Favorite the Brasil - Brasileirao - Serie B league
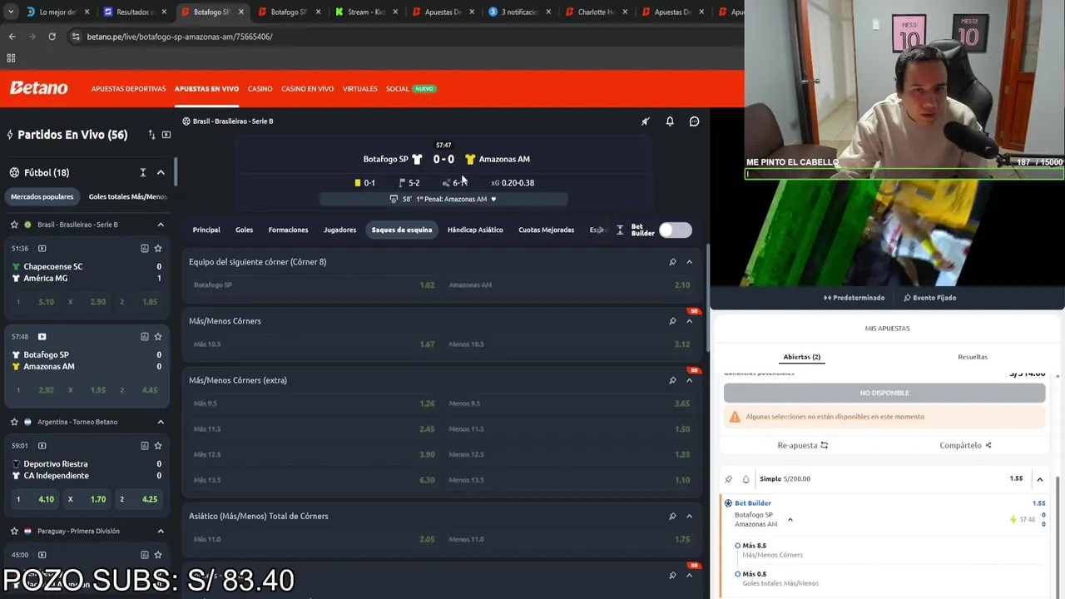 (14, 225)
